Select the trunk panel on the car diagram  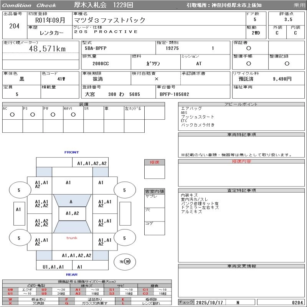click(x=72, y=238)
